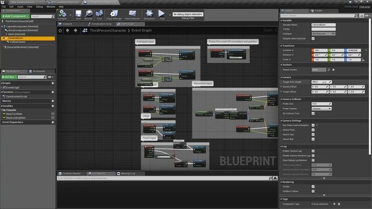
Task: Open the Asset menu
Action: click(20, 6)
